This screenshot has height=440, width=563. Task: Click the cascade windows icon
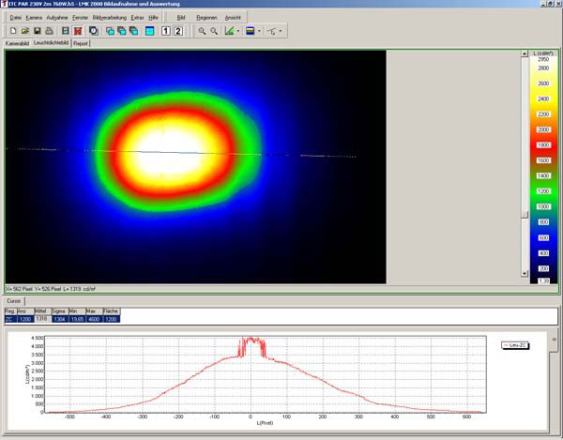click(109, 31)
